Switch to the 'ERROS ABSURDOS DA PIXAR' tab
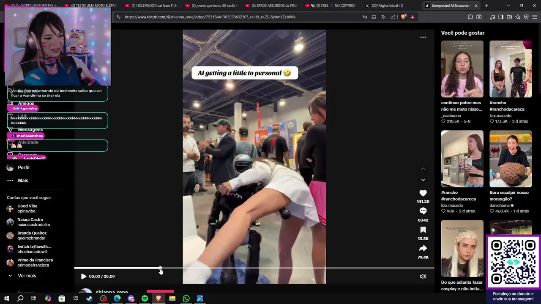 click(271, 5)
